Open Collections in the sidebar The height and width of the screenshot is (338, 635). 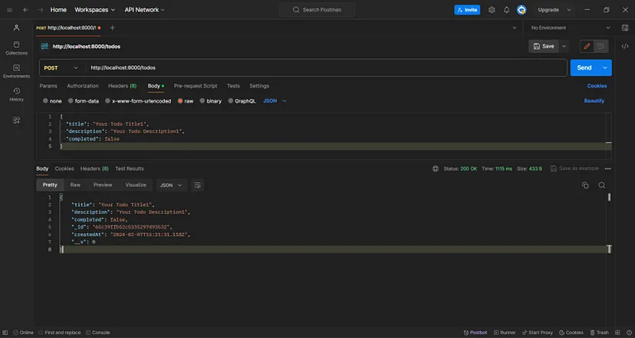point(17,48)
